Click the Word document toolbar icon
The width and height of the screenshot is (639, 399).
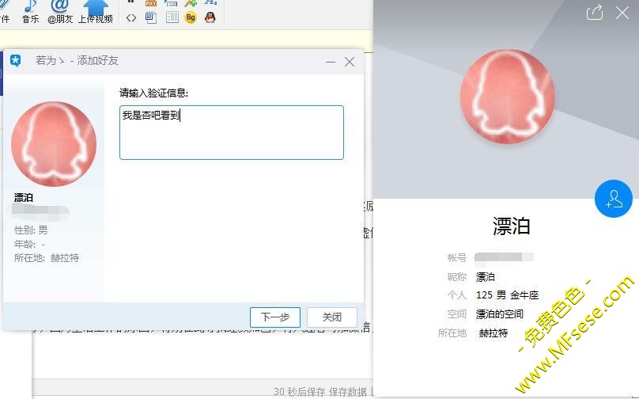(x=150, y=17)
